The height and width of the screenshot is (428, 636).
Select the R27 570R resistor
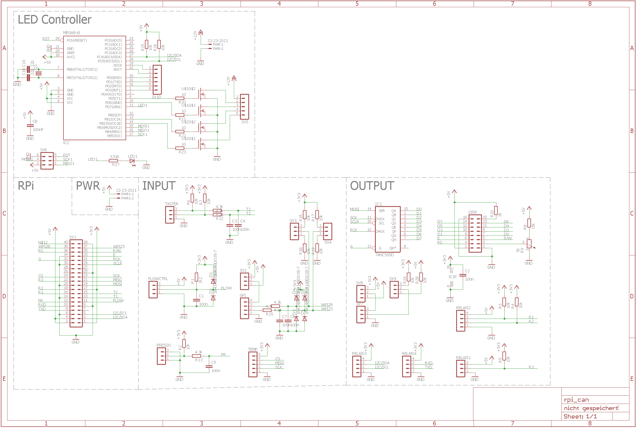114,161
